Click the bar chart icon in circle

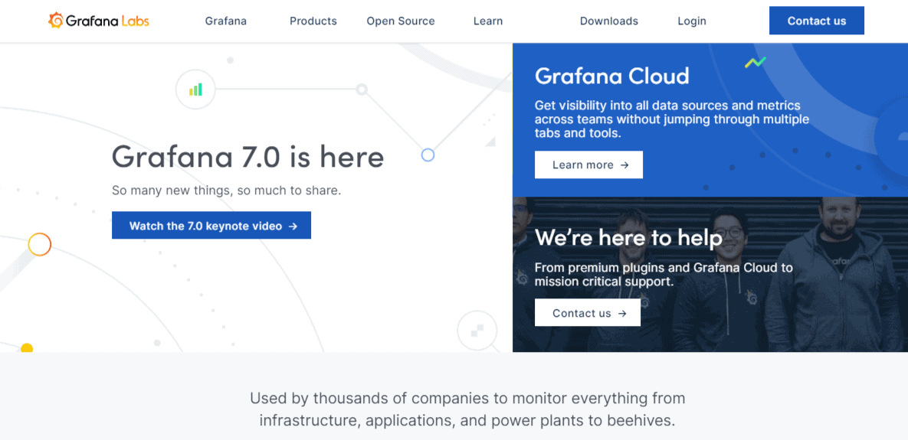click(x=195, y=90)
